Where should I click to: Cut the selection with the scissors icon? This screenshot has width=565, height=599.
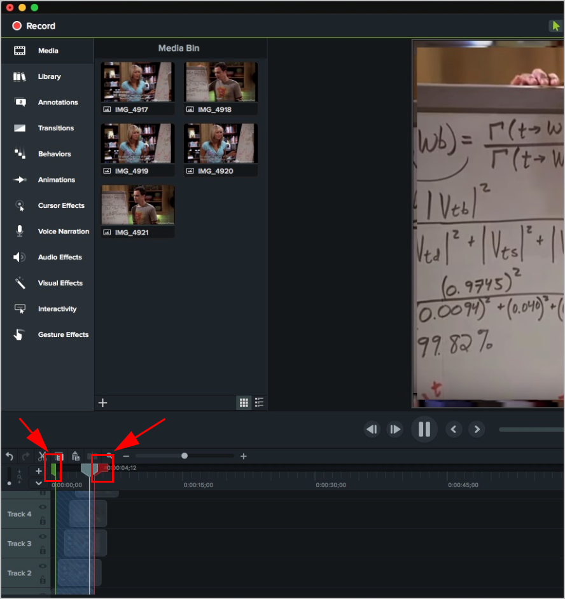41,456
